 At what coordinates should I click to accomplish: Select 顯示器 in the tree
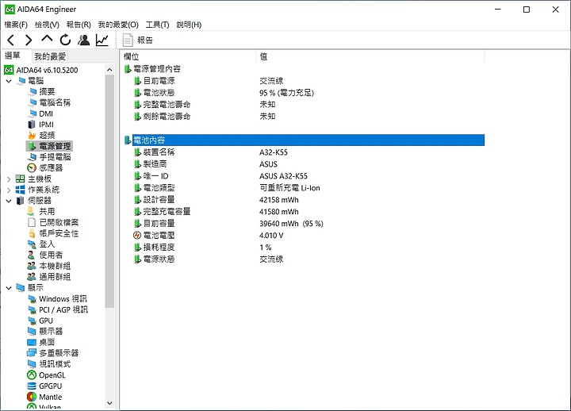[x=51, y=332]
